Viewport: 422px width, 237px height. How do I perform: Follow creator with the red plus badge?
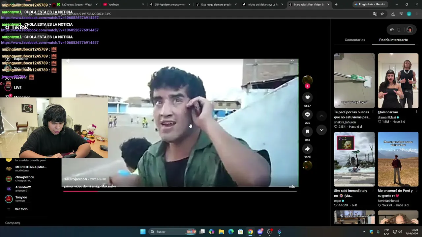[307, 86]
